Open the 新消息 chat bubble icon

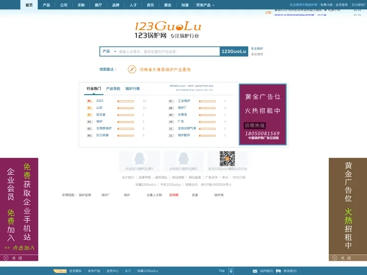[278, 271]
